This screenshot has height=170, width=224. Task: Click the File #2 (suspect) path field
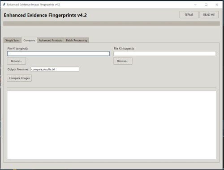click(165, 54)
